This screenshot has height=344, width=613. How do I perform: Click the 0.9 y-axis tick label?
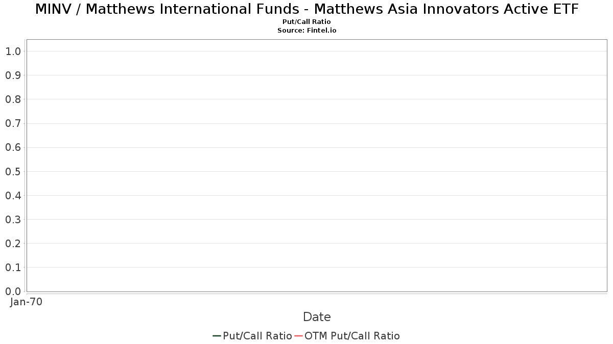point(13,75)
